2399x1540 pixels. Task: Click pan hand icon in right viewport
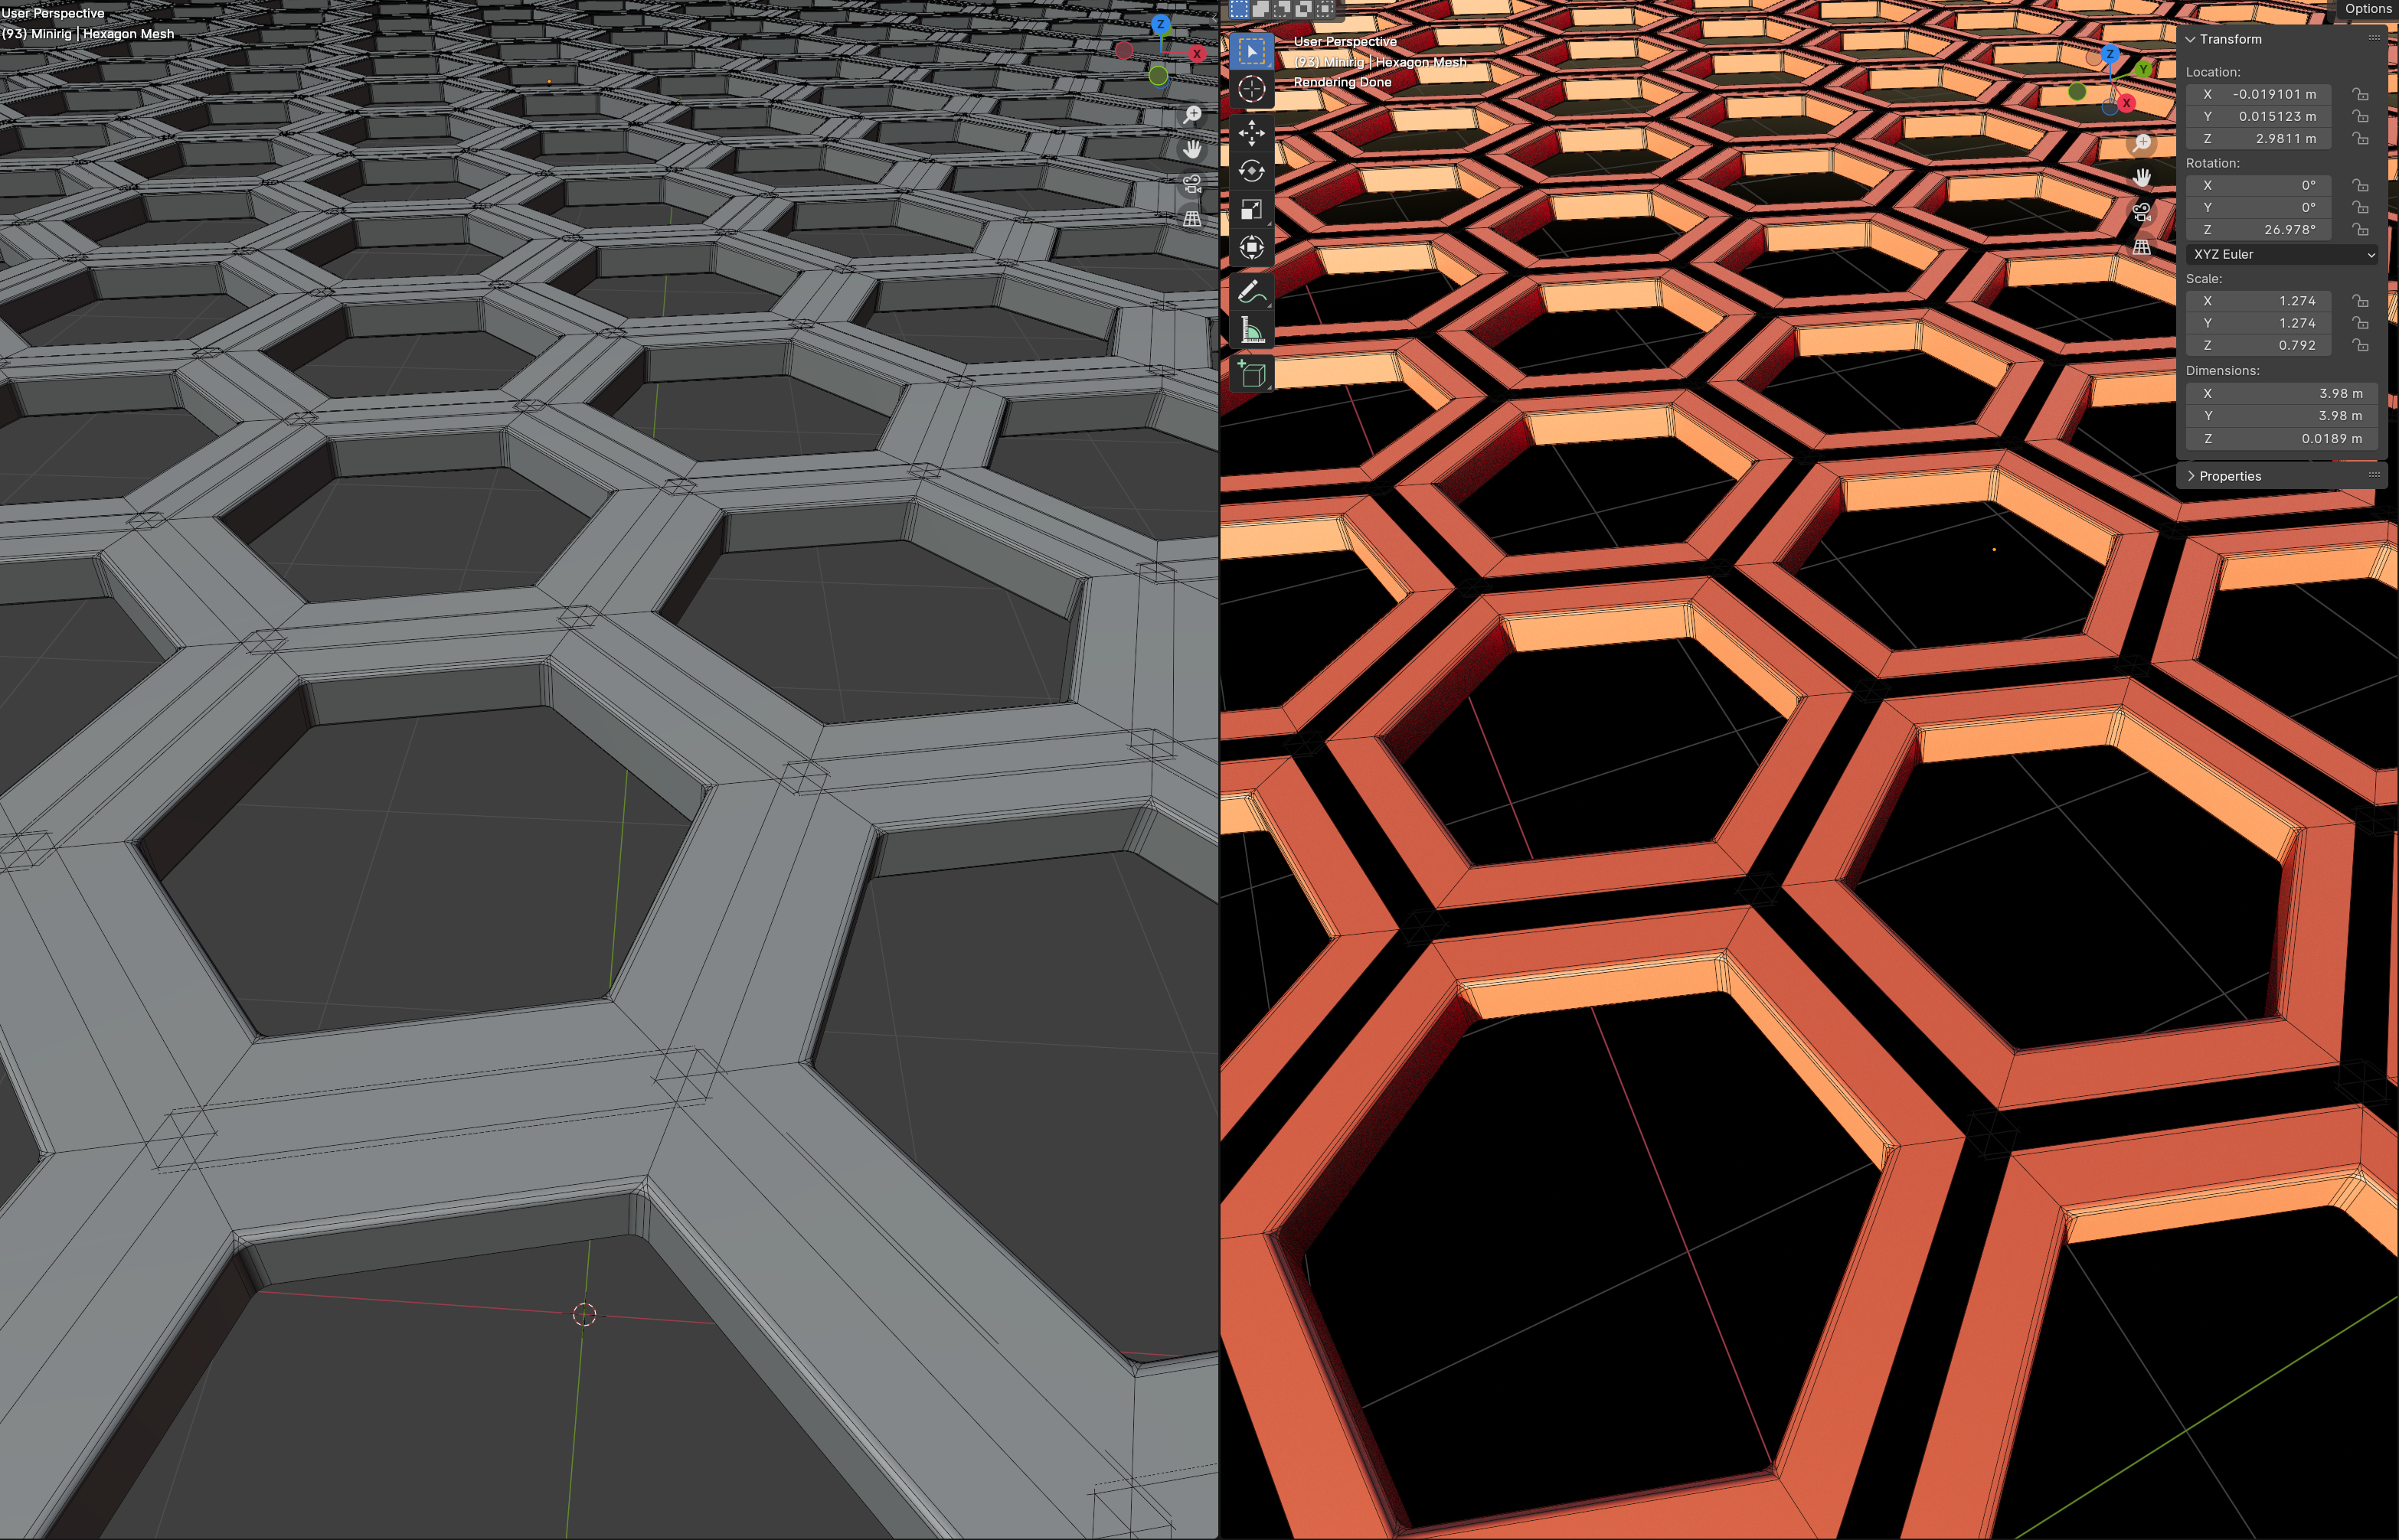click(x=2141, y=178)
